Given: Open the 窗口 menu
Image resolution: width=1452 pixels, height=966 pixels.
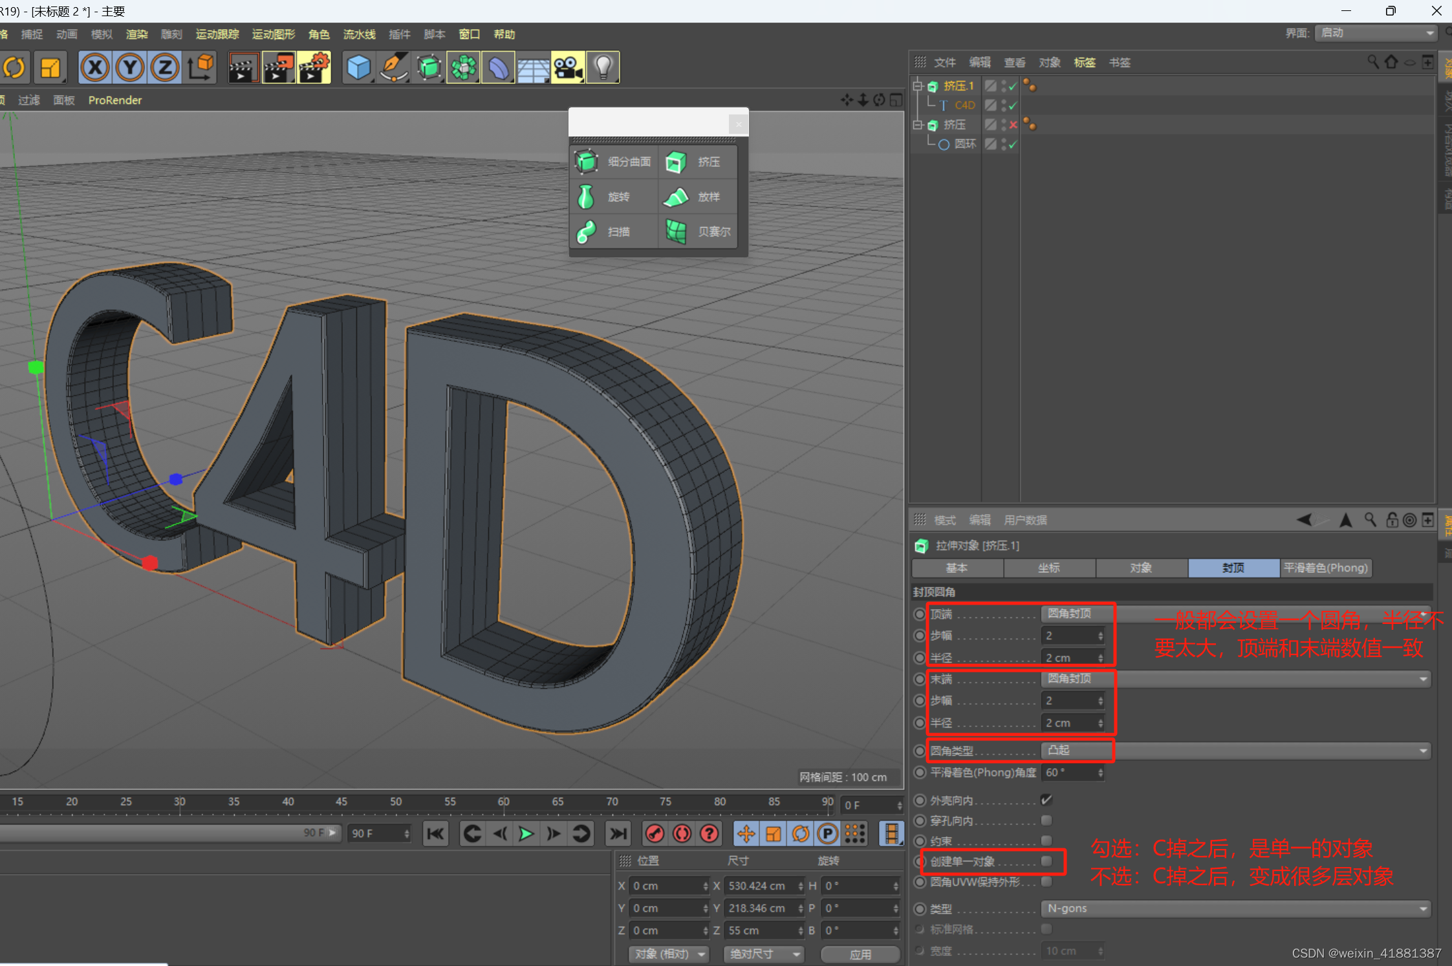Looking at the screenshot, I should click(x=470, y=34).
